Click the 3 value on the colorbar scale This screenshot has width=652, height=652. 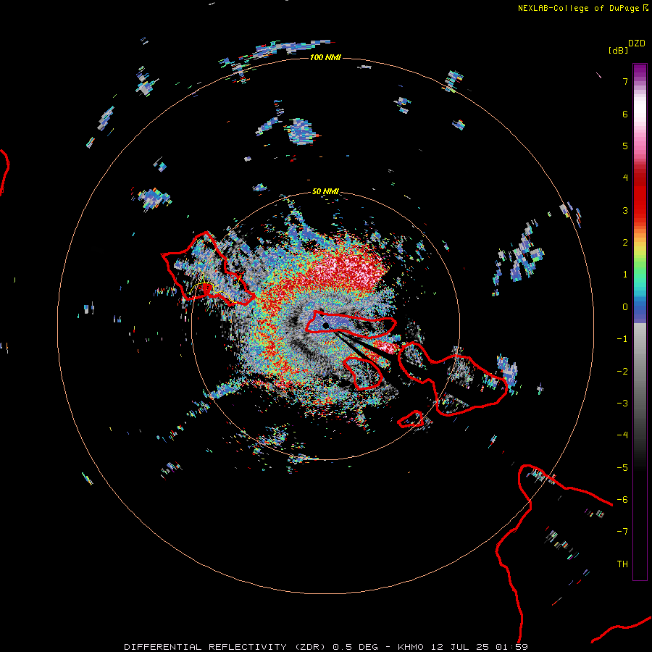625,210
